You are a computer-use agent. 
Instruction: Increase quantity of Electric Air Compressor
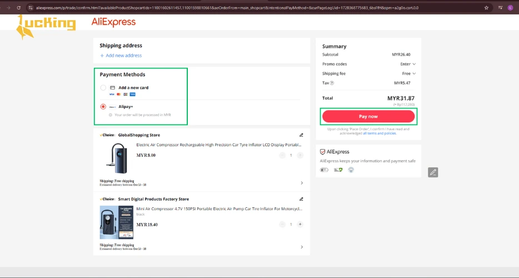[300, 155]
